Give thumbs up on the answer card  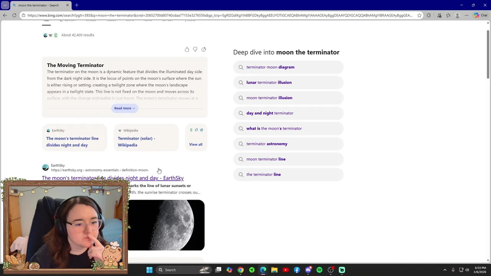187,49
